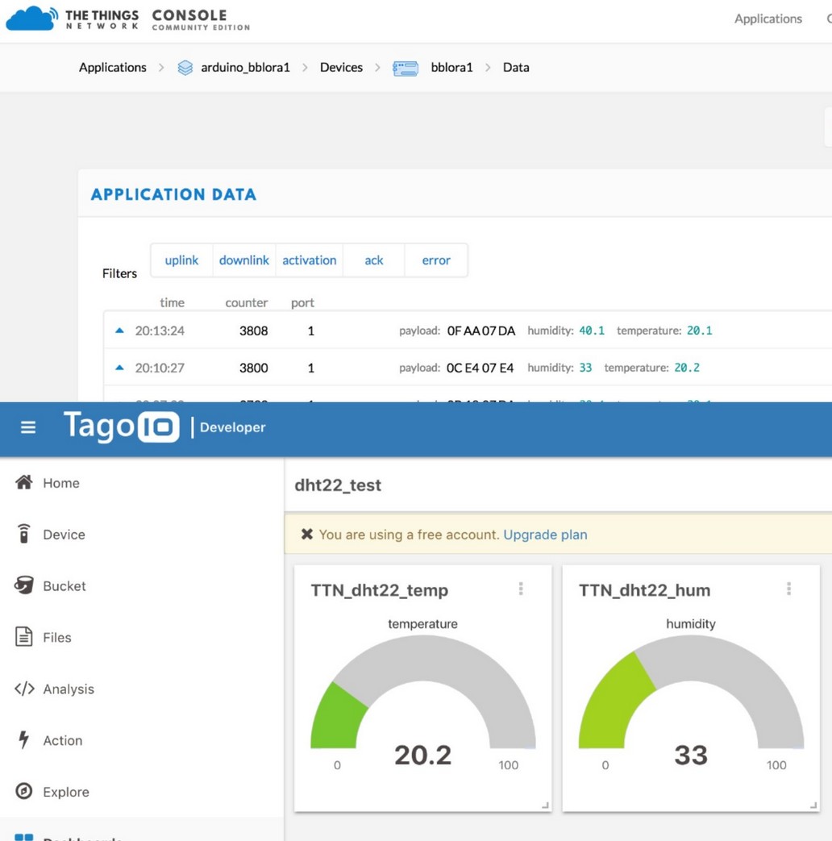Click the Bucket icon
Viewport: 832px width, 841px height.
[x=23, y=585]
